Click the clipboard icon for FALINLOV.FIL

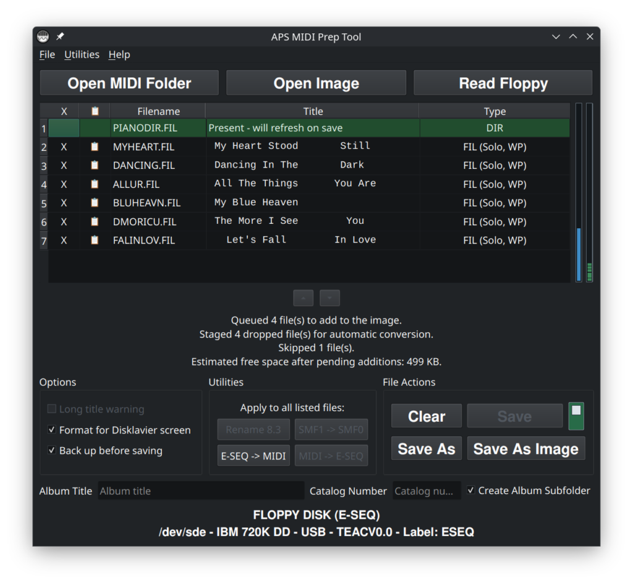(95, 240)
